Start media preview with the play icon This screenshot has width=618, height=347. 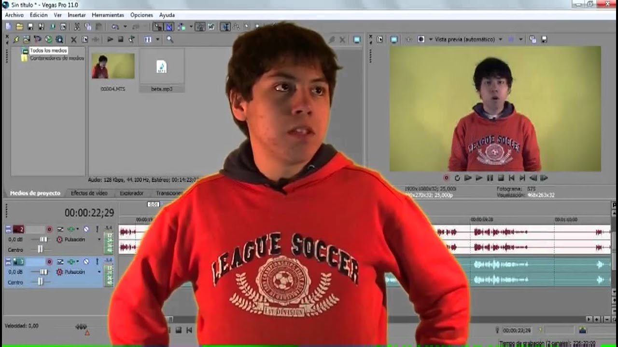(110, 40)
